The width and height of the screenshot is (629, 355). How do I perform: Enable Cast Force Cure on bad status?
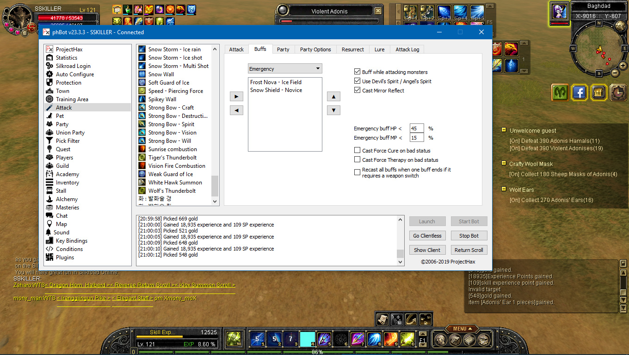coord(357,151)
